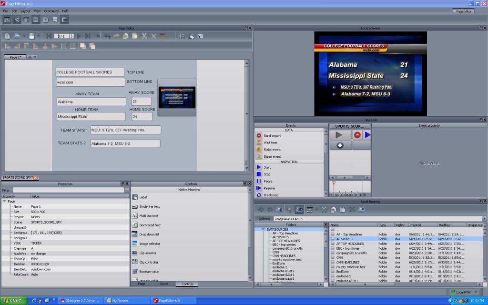488x305 pixels.
Task: Click the timeline playhead marker
Action: pos(334,183)
